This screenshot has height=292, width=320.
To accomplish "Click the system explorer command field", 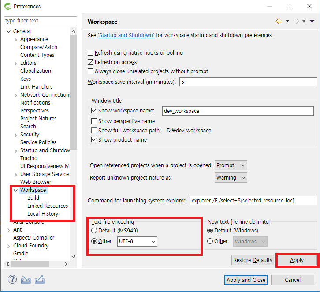I will click(x=253, y=201).
